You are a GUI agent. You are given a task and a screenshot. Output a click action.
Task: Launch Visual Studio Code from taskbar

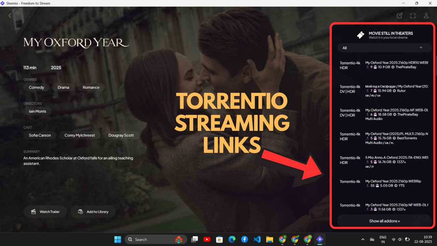(x=257, y=240)
